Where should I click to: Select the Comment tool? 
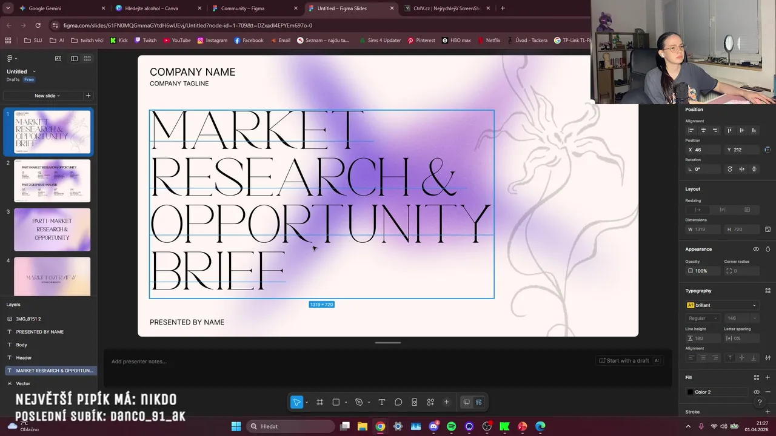coord(398,402)
